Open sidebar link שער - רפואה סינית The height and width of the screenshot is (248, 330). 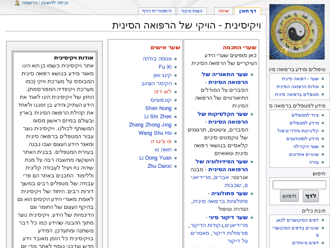[300, 79]
